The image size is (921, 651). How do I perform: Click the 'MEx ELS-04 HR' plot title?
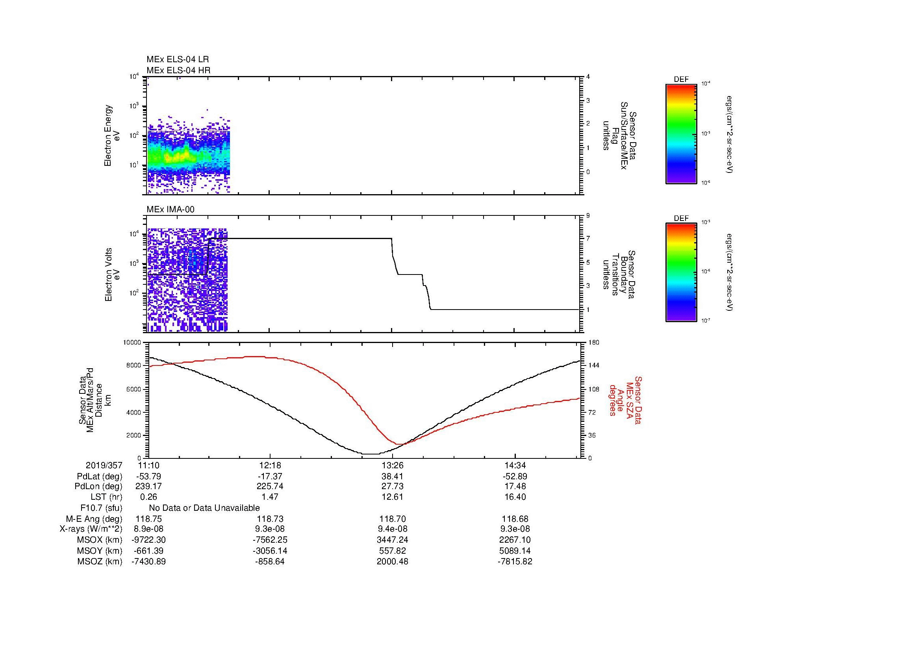point(178,70)
